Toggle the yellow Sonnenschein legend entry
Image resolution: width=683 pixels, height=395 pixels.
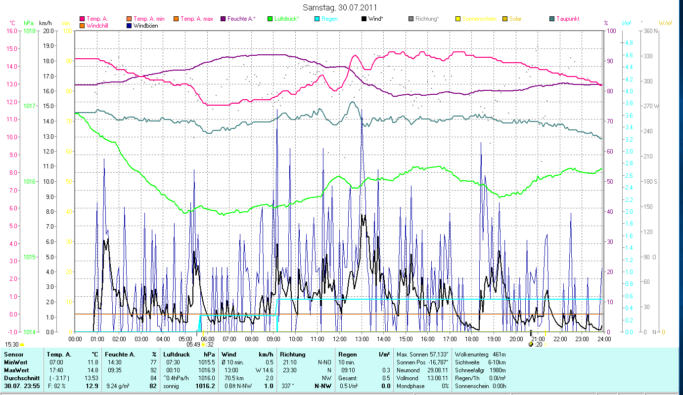coord(458,19)
